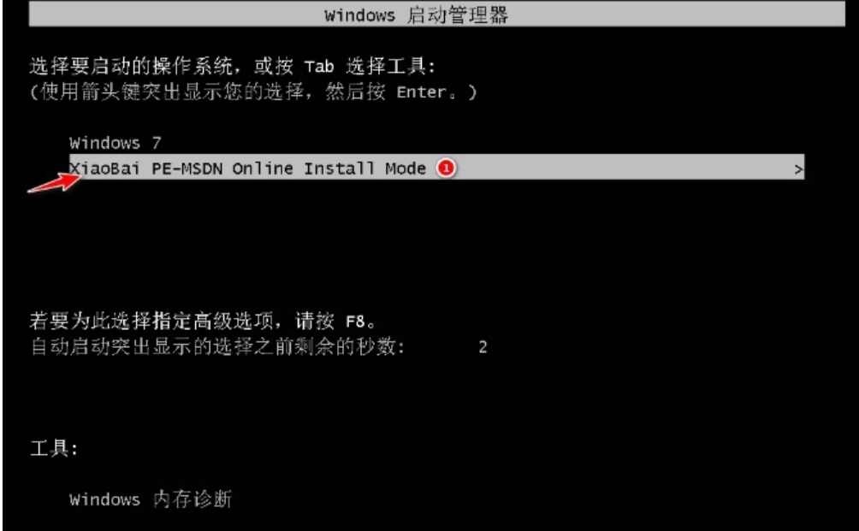Click the word Windows in the title bar
Image resolution: width=859 pixels, height=531 pixels.
click(x=359, y=15)
